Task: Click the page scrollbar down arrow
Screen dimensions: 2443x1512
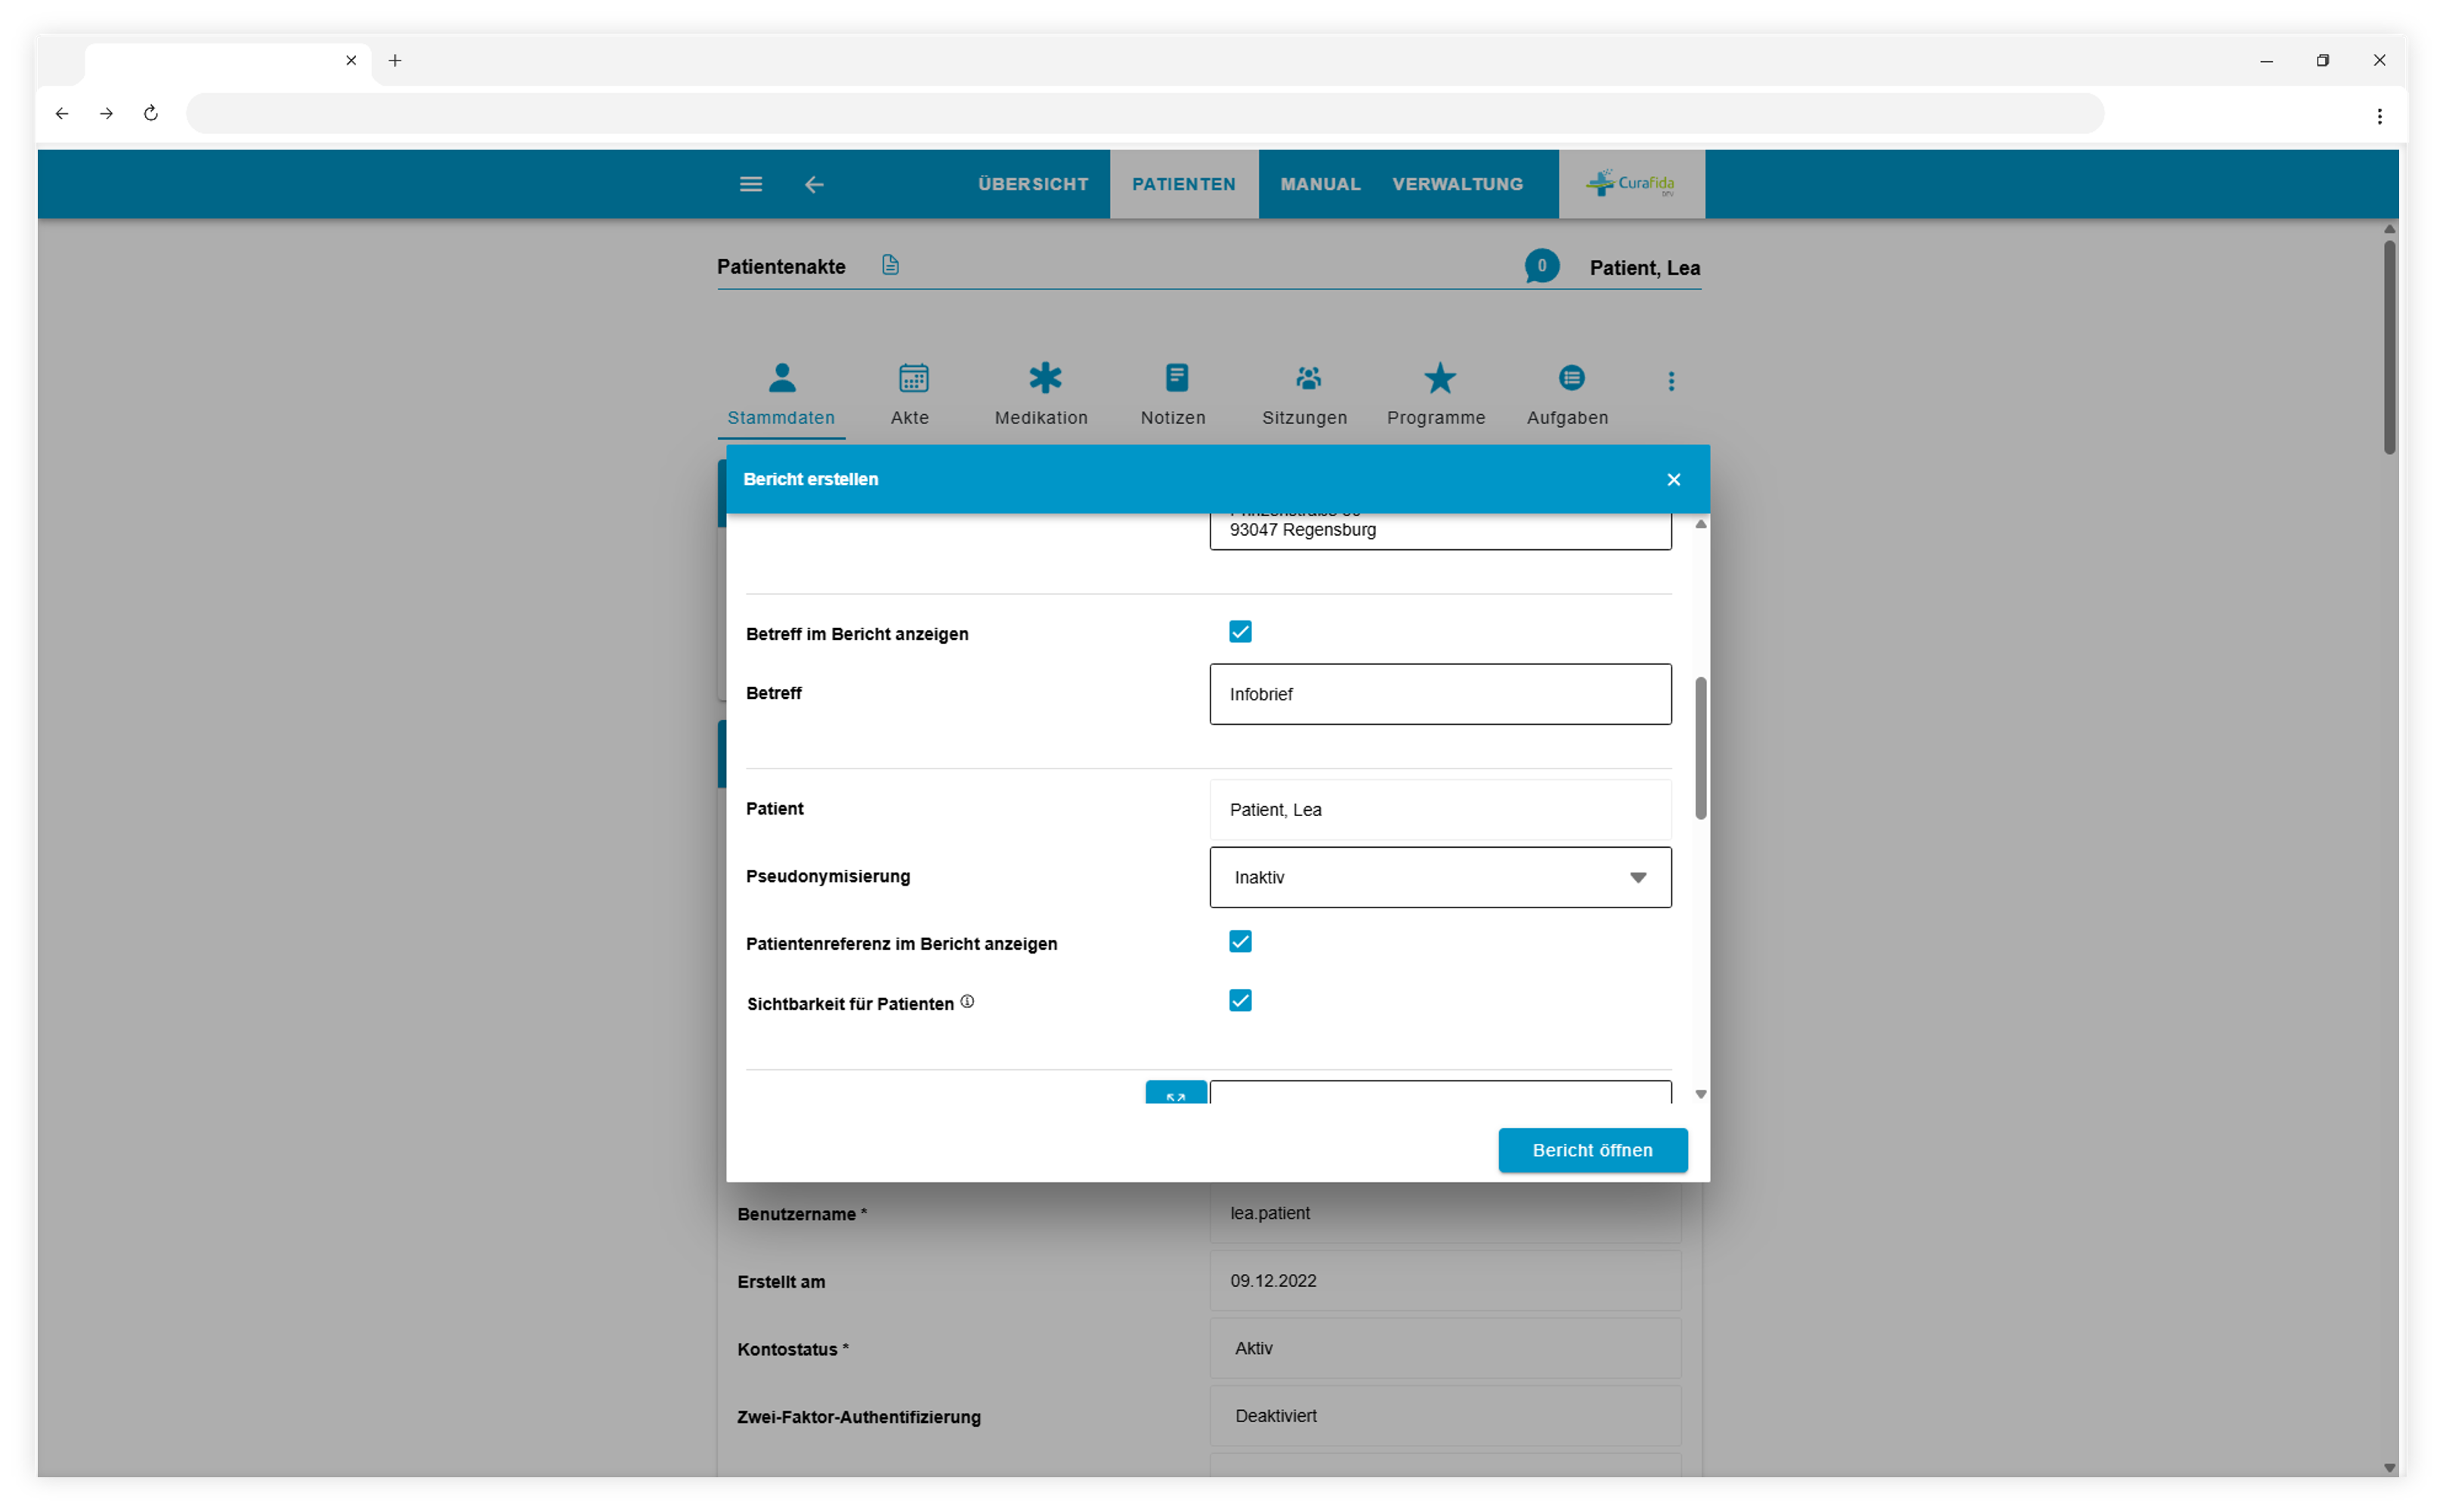Action: (2389, 1468)
